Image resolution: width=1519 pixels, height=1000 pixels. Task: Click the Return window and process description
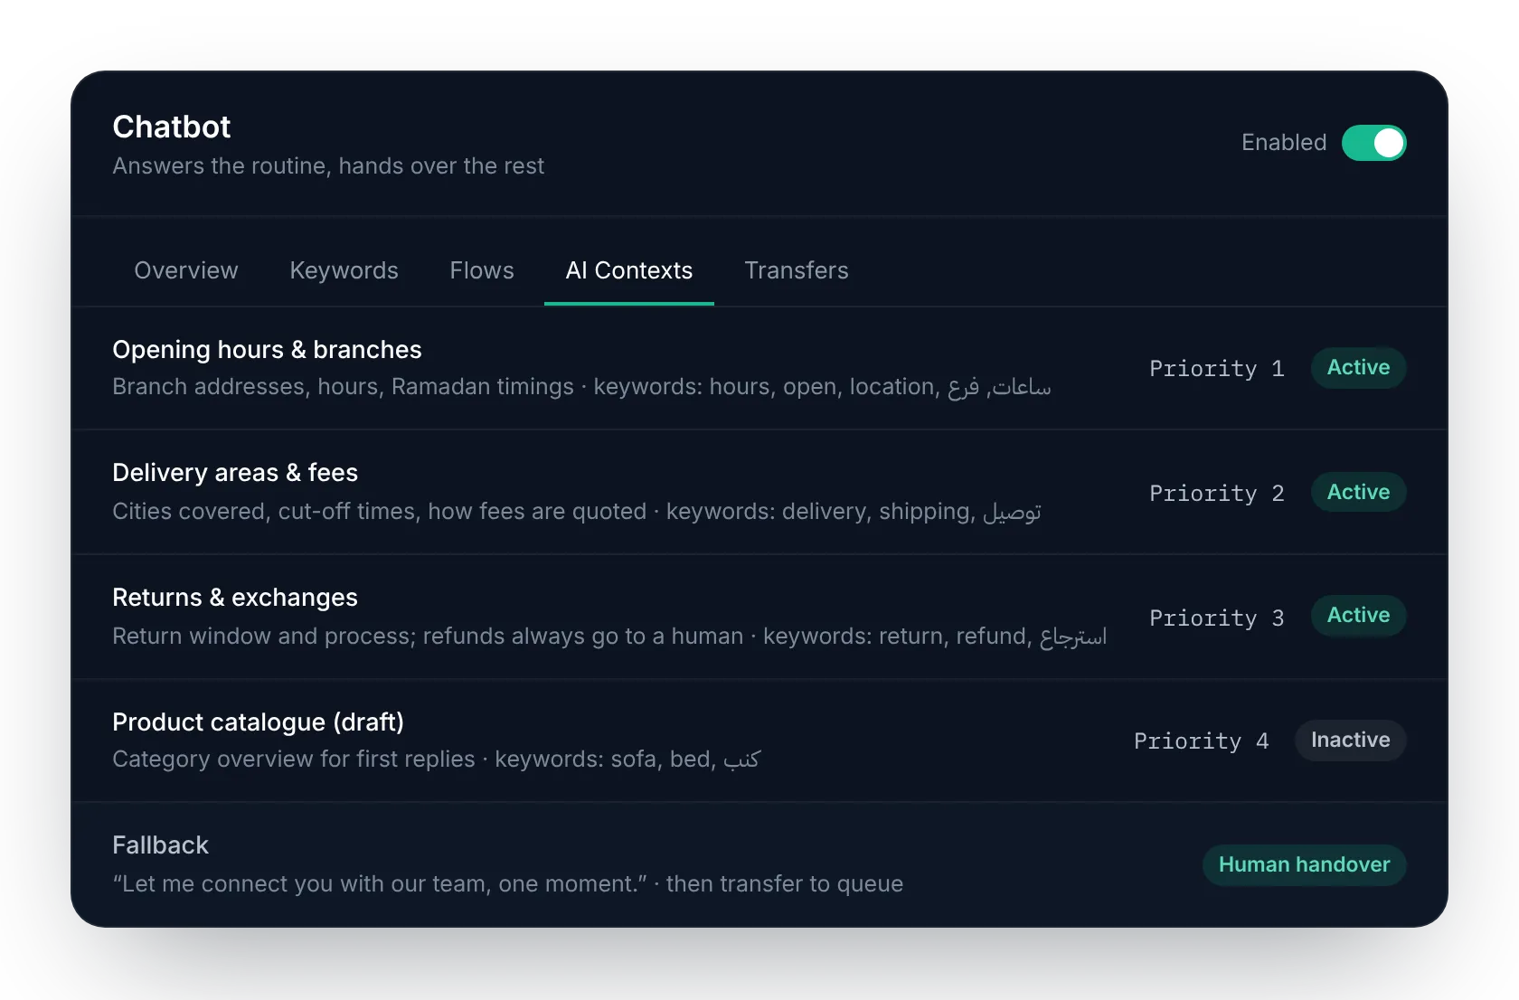[x=609, y=637]
